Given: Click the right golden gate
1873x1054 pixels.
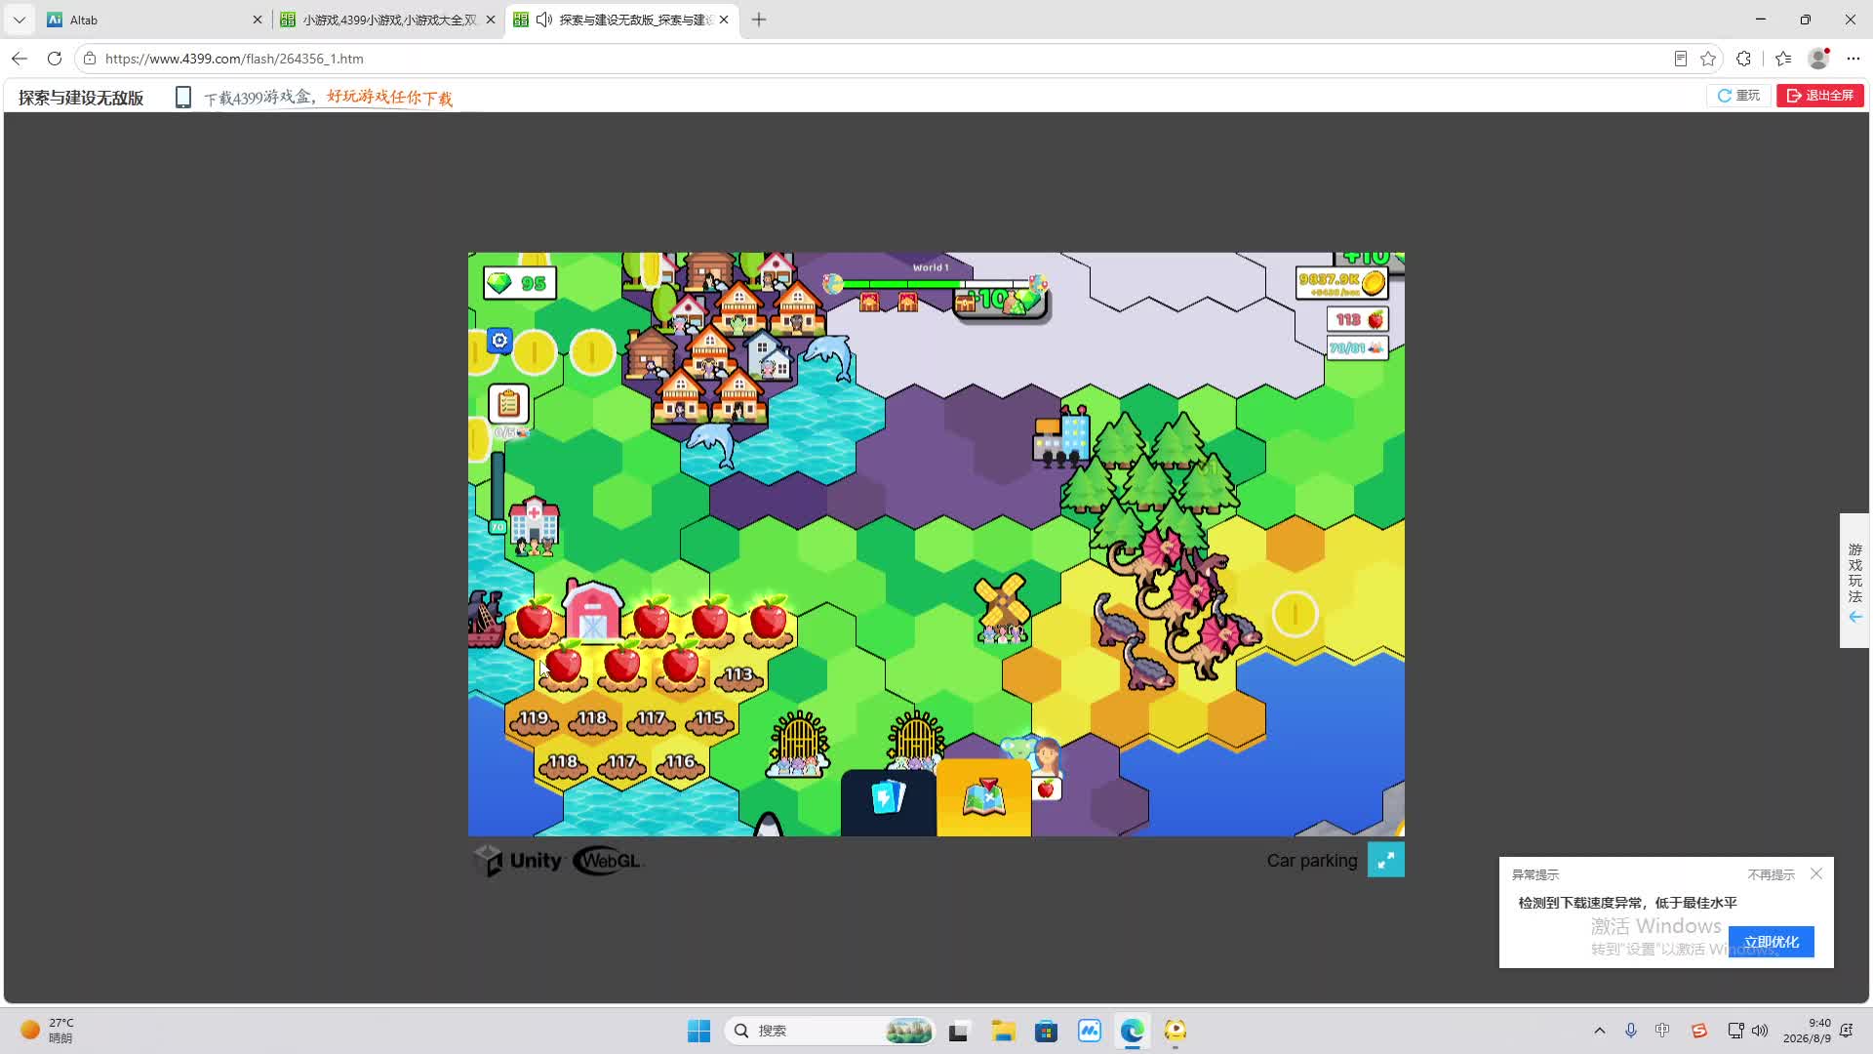Looking at the screenshot, I should [915, 740].
